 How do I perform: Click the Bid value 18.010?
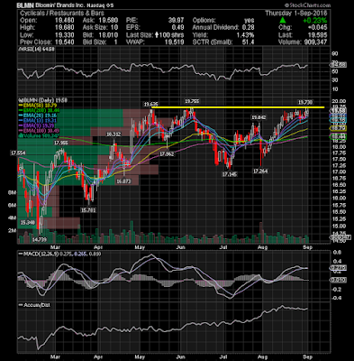(108, 35)
